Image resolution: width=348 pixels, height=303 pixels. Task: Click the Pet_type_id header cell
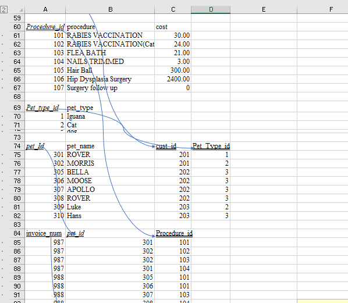[x=45, y=108]
